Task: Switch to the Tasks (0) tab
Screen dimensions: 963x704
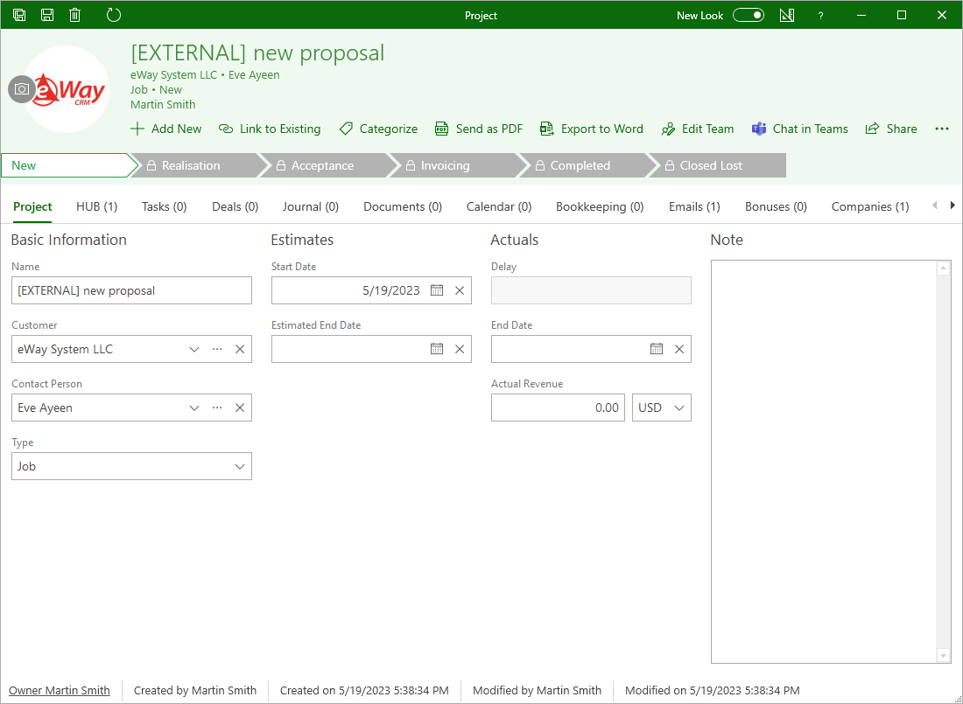Action: coord(164,207)
